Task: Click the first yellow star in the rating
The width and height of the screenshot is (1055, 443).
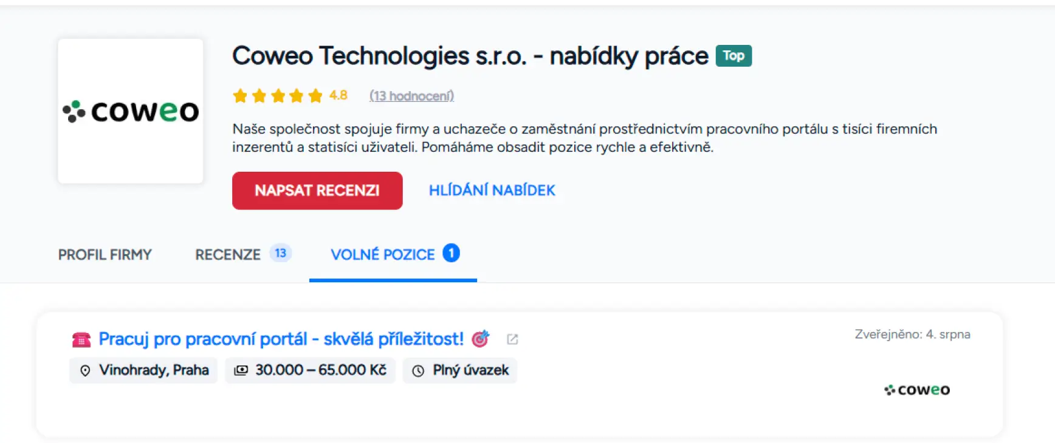Action: (241, 95)
